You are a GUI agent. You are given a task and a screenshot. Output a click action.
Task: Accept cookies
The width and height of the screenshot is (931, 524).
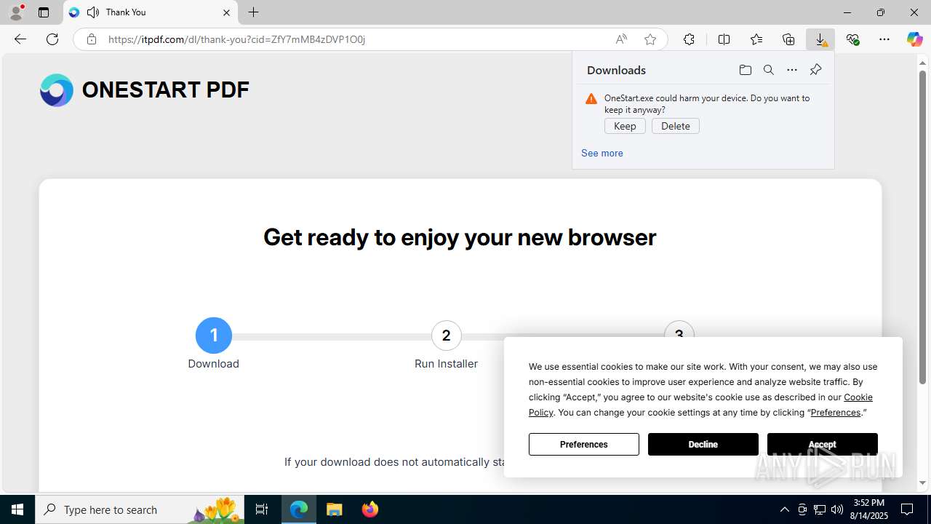coord(823,444)
